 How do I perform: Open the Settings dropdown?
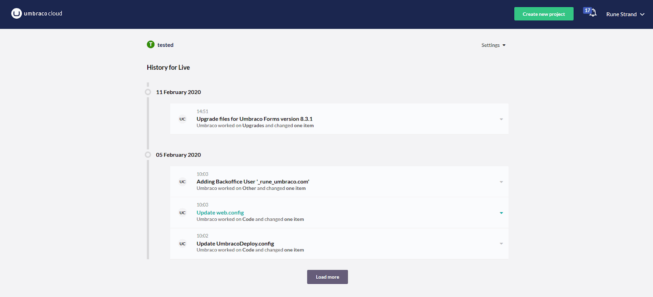tap(493, 45)
